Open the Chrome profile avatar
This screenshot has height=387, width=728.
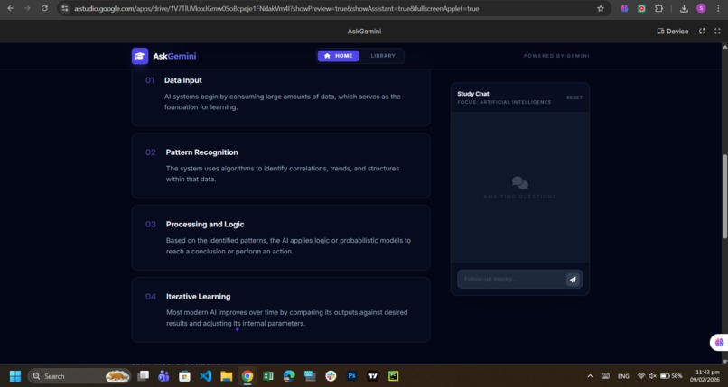[701, 8]
